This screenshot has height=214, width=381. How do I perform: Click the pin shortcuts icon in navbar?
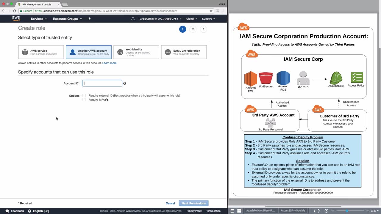89,19
